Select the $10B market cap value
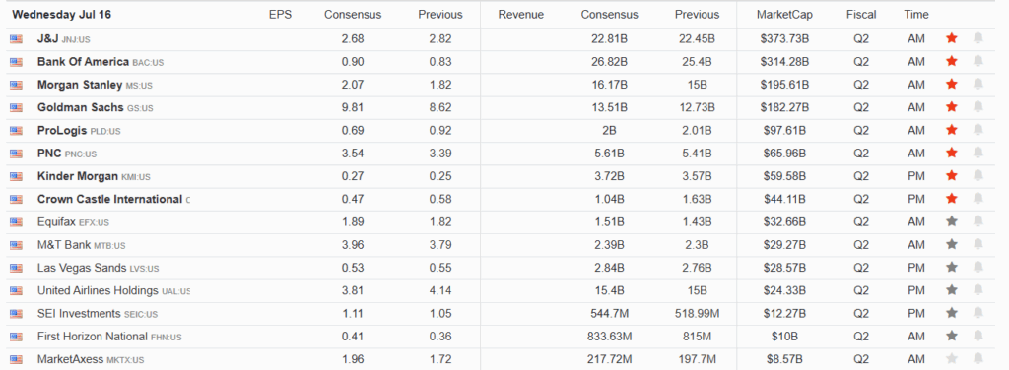 [x=784, y=336]
